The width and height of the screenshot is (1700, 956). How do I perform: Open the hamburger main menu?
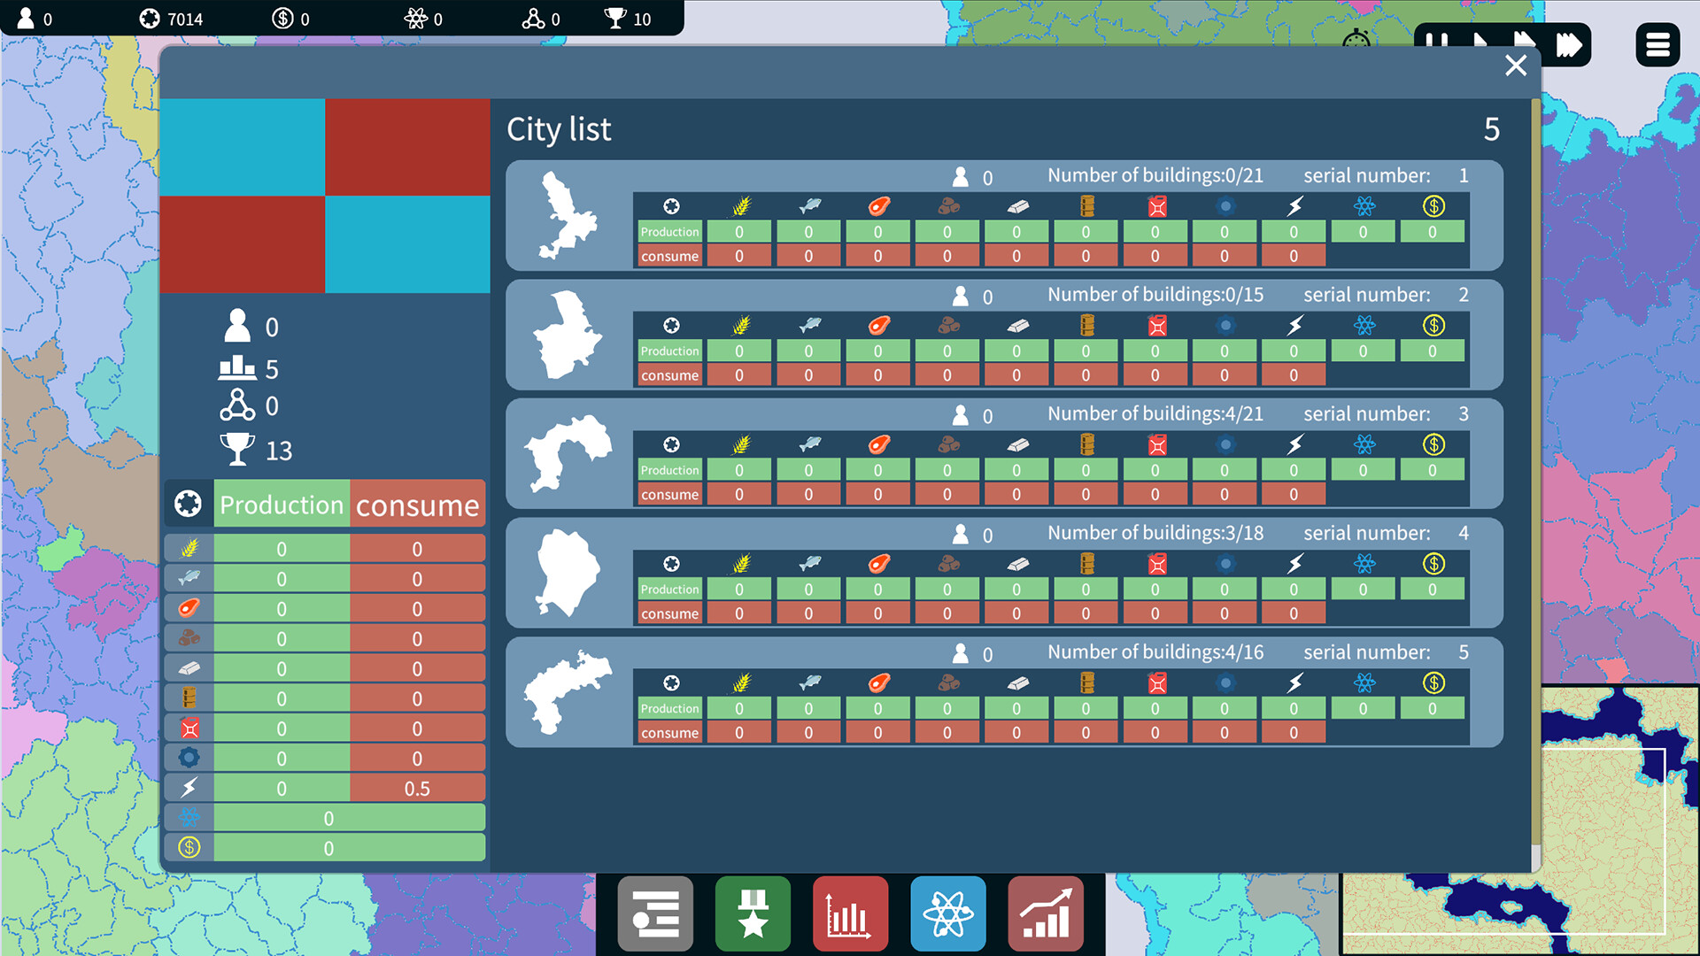click(1657, 44)
